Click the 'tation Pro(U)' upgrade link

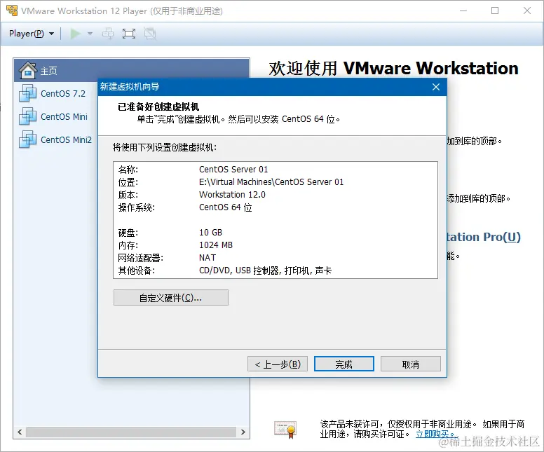tap(484, 237)
